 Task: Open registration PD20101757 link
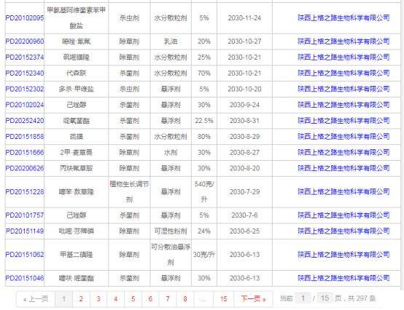[25, 215]
